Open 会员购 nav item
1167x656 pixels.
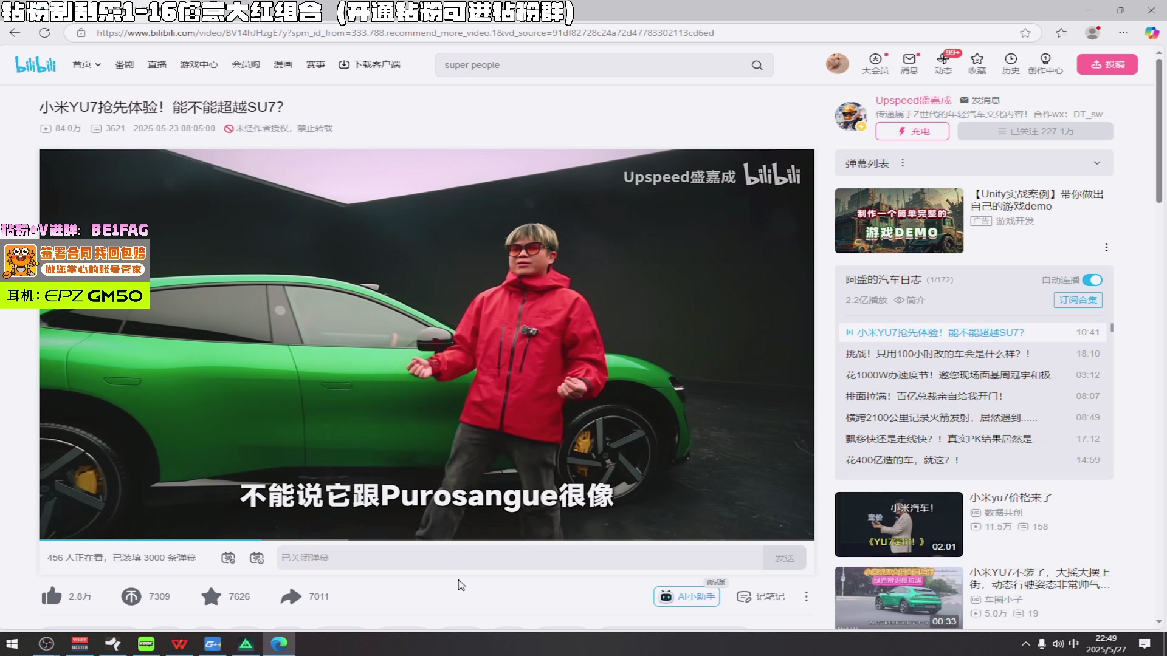coord(246,64)
